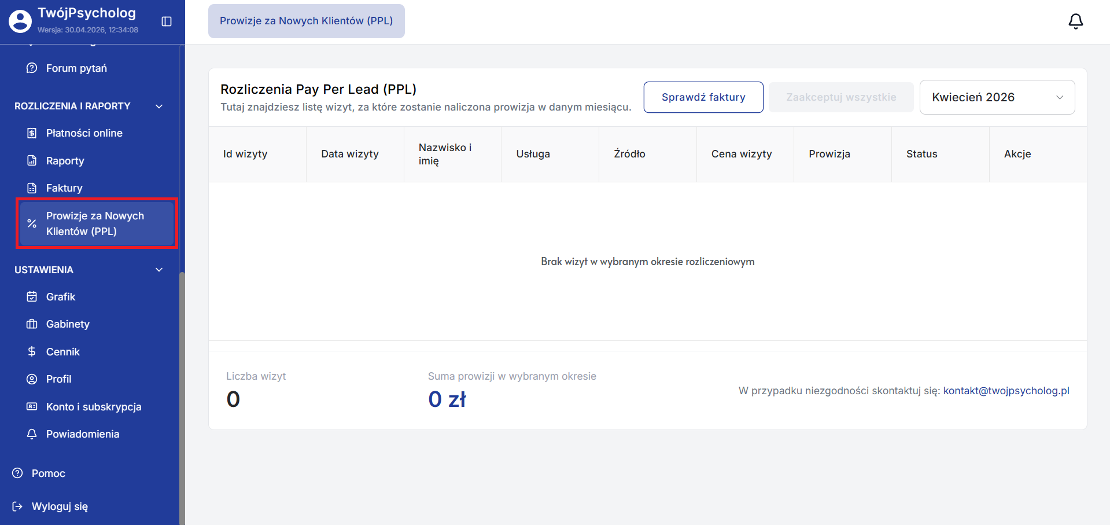Open the Kwiecień 2026 month dropdown
The height and width of the screenshot is (525, 1110).
point(997,97)
